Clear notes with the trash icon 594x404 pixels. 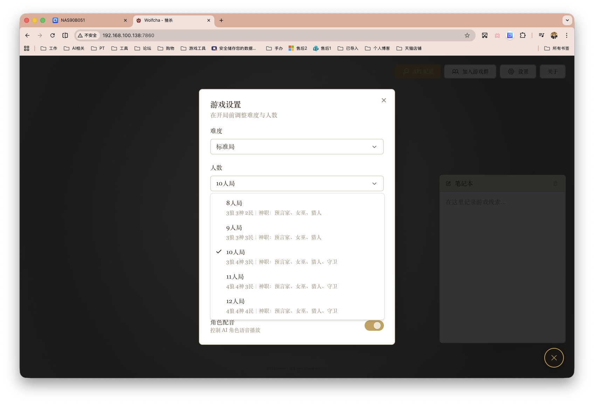point(555,183)
